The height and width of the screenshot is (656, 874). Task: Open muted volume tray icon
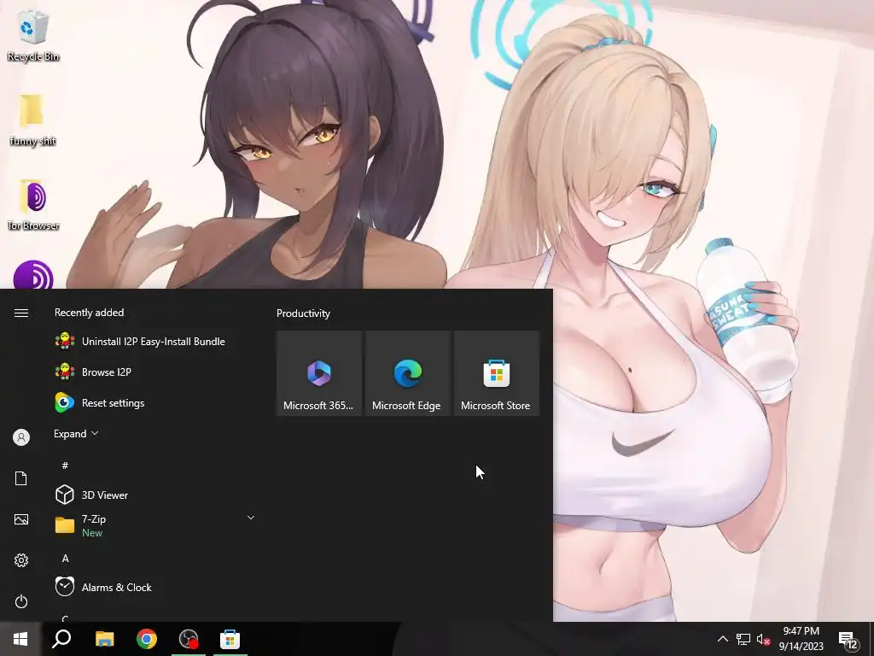(763, 639)
